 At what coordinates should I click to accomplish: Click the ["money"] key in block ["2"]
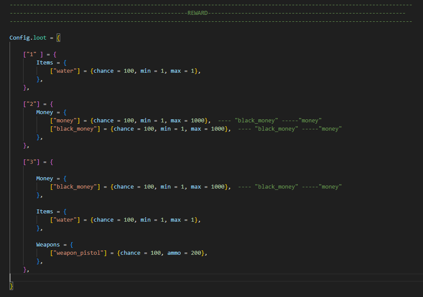(x=65, y=121)
